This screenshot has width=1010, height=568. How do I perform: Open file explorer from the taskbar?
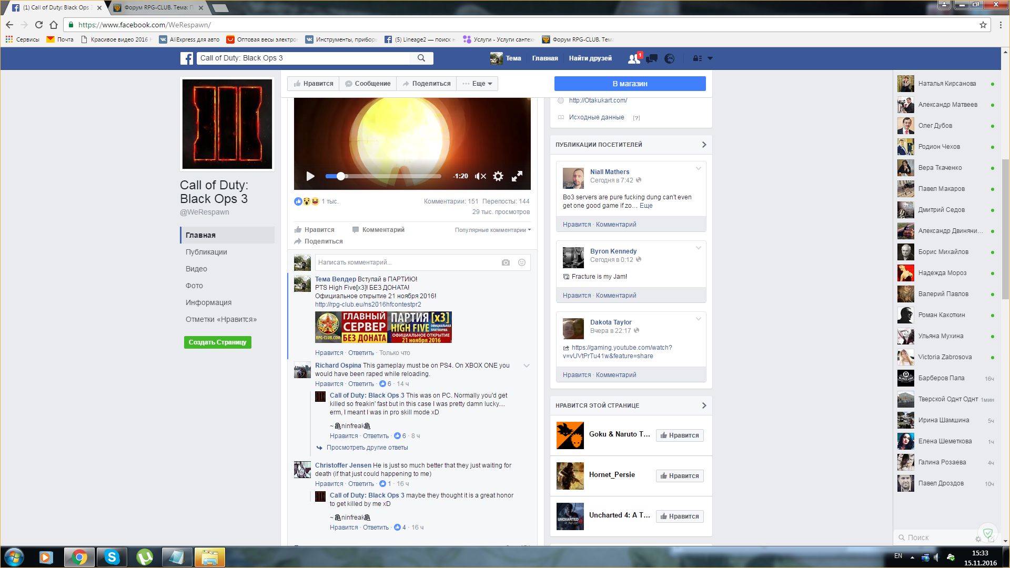(210, 557)
